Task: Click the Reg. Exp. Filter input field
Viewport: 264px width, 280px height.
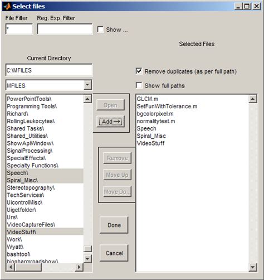Action: pos(65,29)
